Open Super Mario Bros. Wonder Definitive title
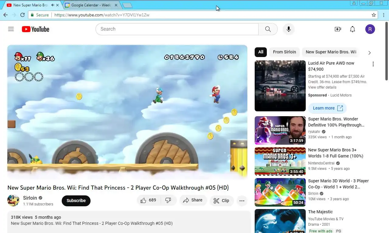This screenshot has height=233, width=389. tap(336, 122)
